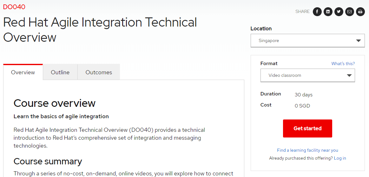Share this course on Facebook
Screen dimensions: 369x177
[x=317, y=12]
